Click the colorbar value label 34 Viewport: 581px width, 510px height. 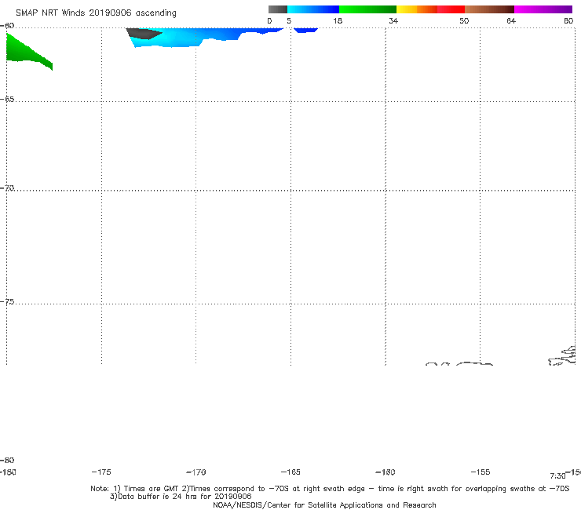point(393,21)
